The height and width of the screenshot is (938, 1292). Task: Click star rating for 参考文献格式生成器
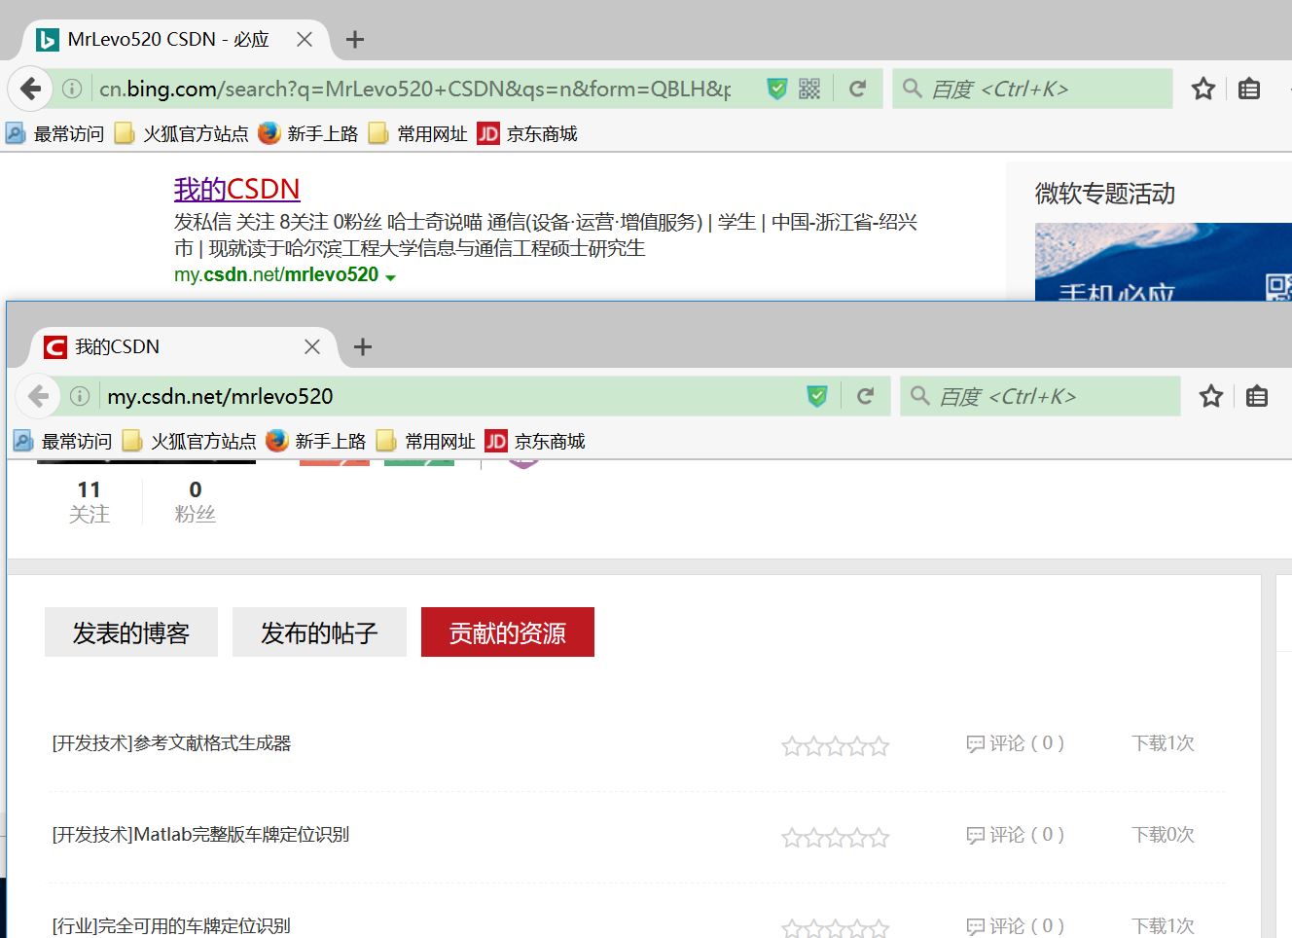pos(835,746)
